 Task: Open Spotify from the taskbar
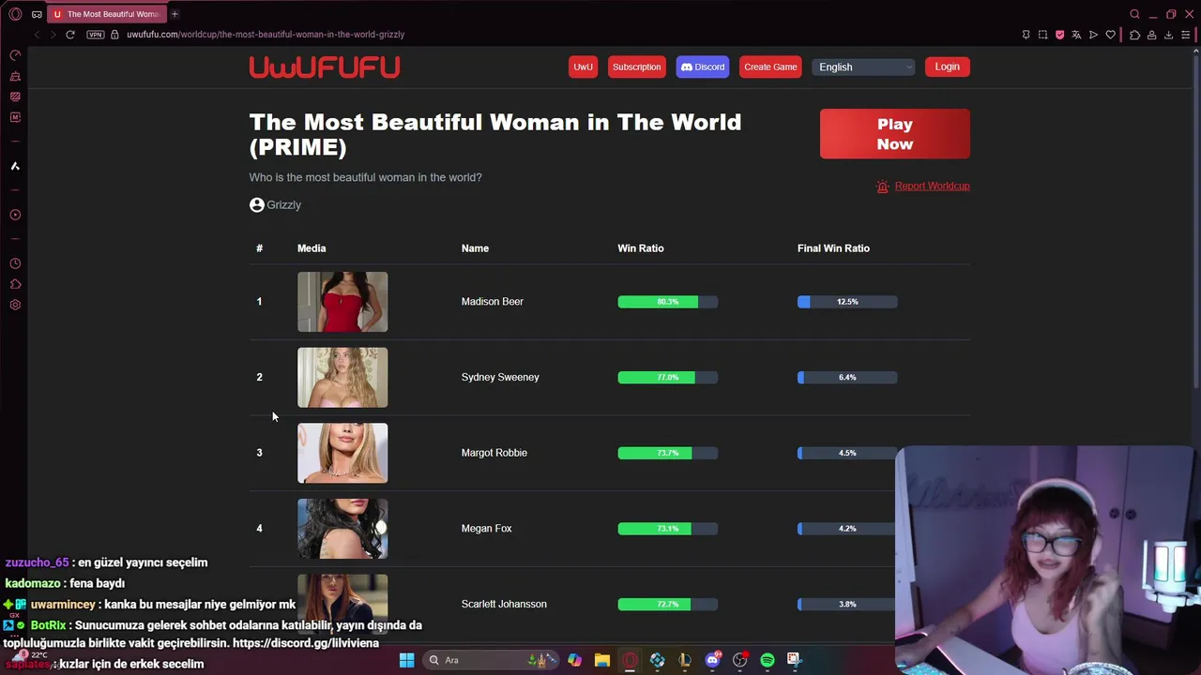[x=768, y=660]
